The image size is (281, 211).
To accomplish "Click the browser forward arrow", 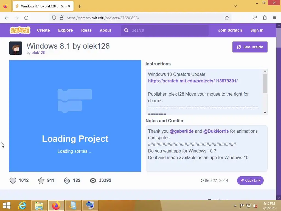I will coord(16,18).
